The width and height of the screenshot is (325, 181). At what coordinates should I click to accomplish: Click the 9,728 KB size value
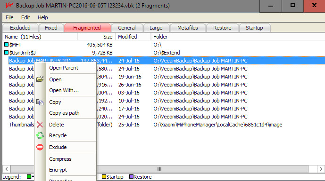(x=102, y=53)
